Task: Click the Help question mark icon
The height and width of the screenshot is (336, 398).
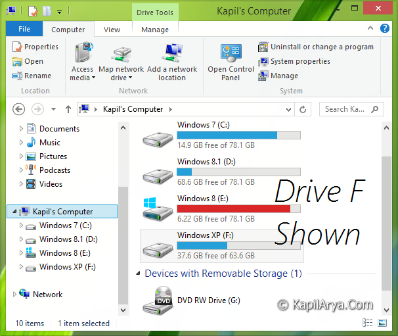Action: [385, 28]
